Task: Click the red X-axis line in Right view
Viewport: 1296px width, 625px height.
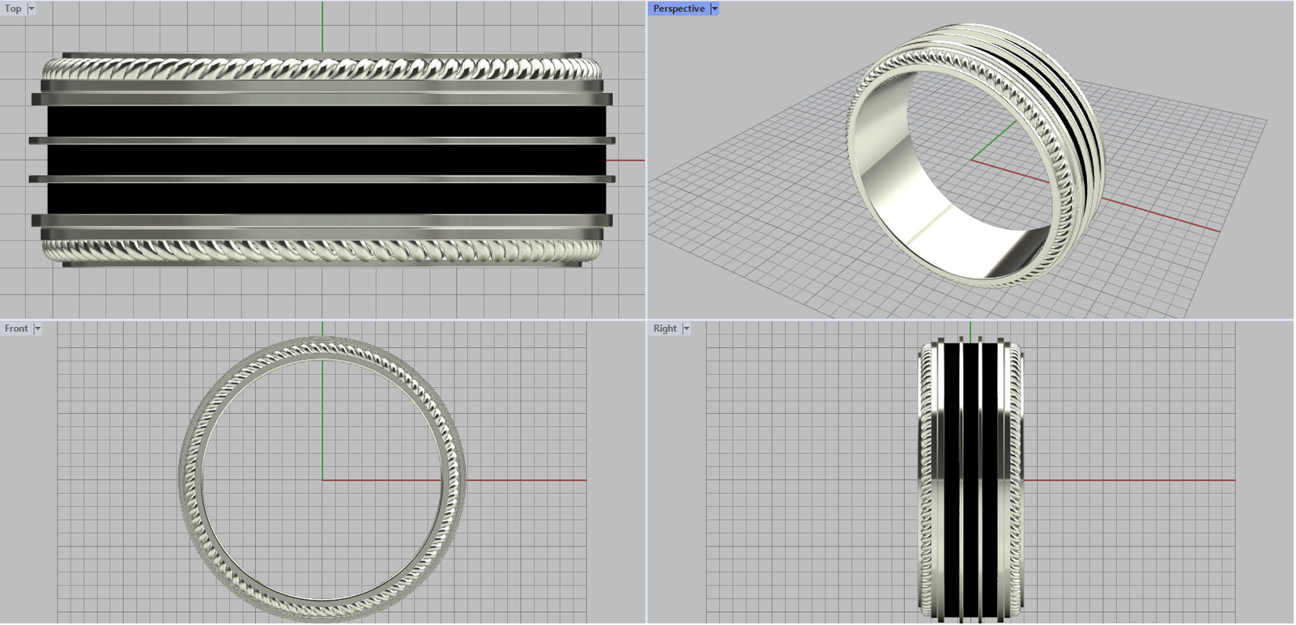Action: click(1134, 480)
